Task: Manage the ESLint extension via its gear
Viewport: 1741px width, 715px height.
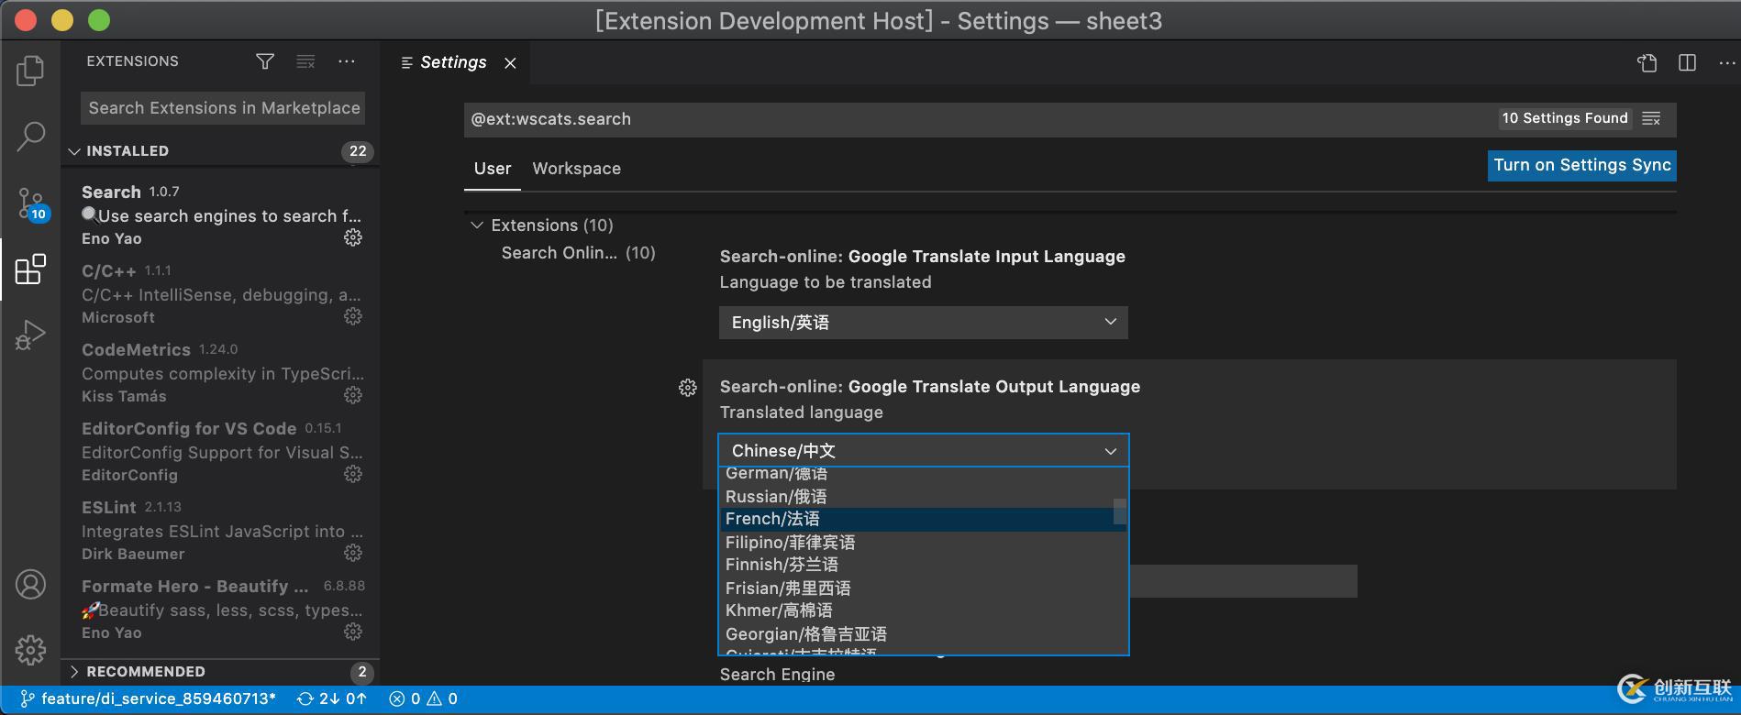Action: 353,553
